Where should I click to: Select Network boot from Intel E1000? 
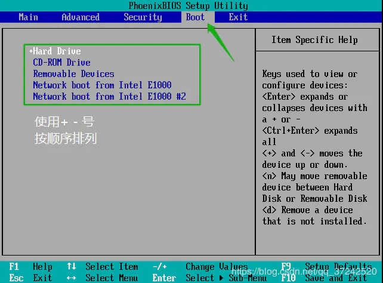coord(102,85)
